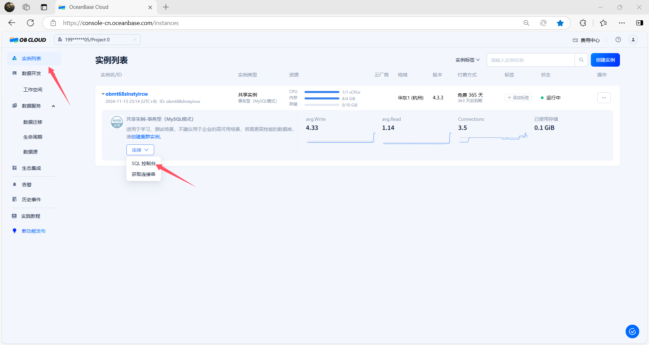Follow the 创建集群实例 link
This screenshot has height=345, width=649.
[x=145, y=137]
